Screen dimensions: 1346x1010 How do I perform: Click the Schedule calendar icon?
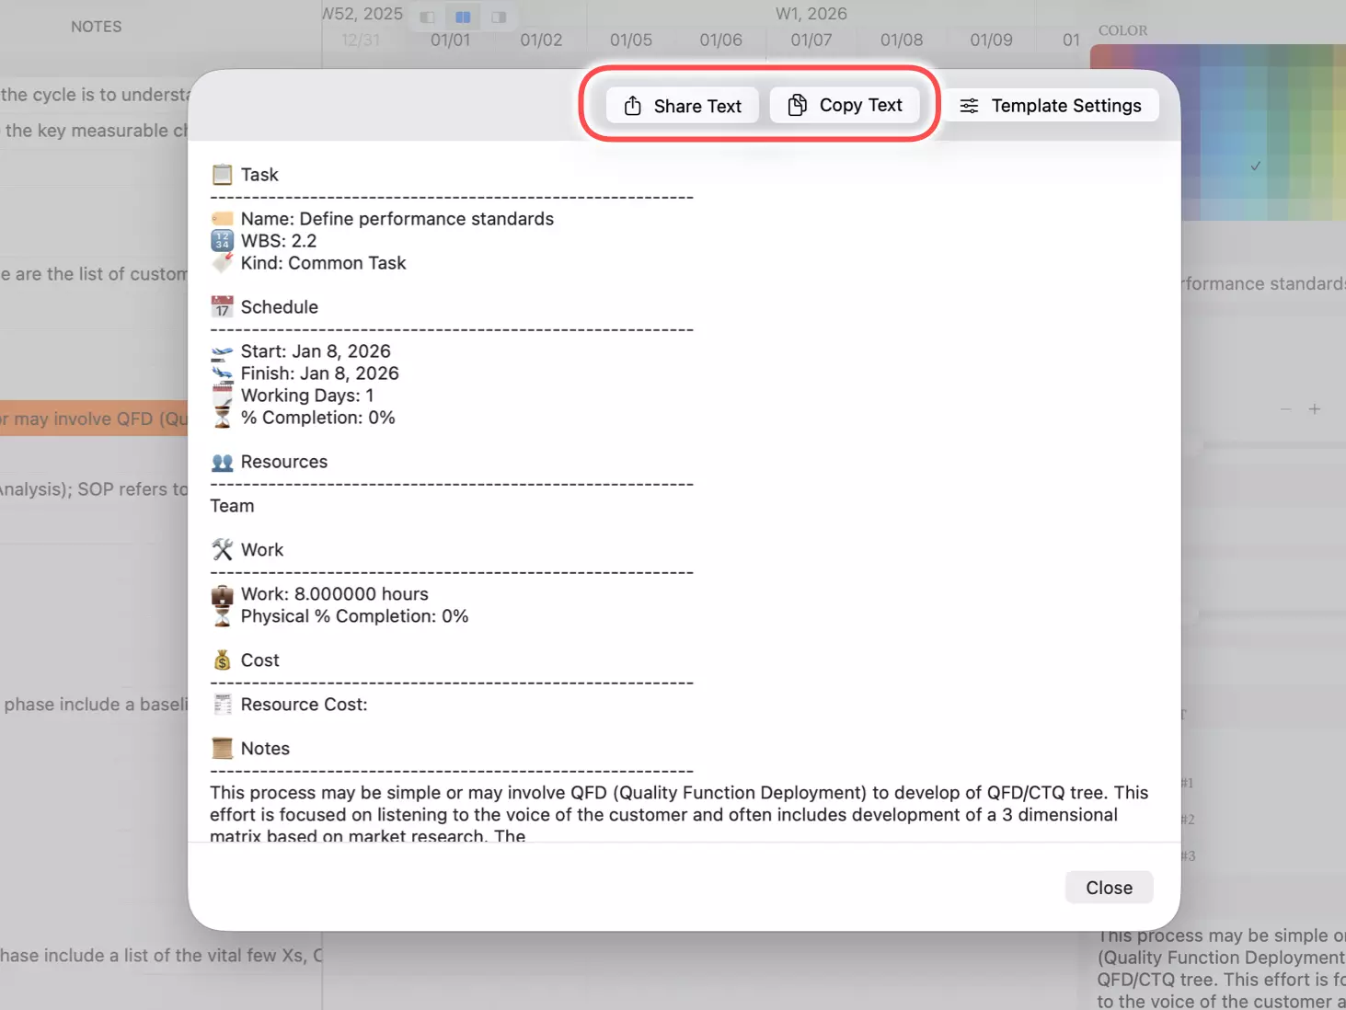click(222, 306)
